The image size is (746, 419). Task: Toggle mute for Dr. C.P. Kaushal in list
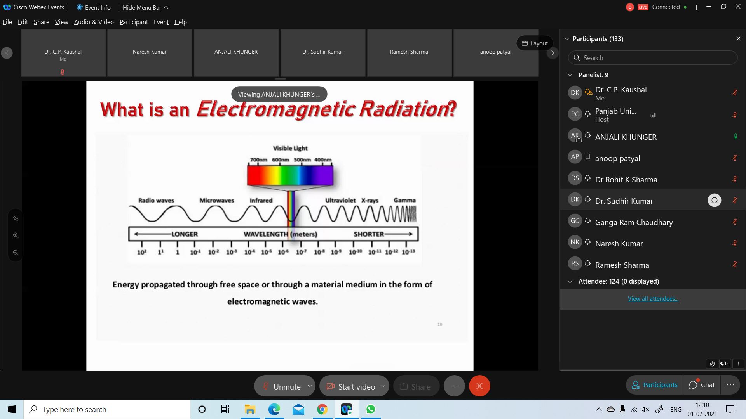coord(735,92)
